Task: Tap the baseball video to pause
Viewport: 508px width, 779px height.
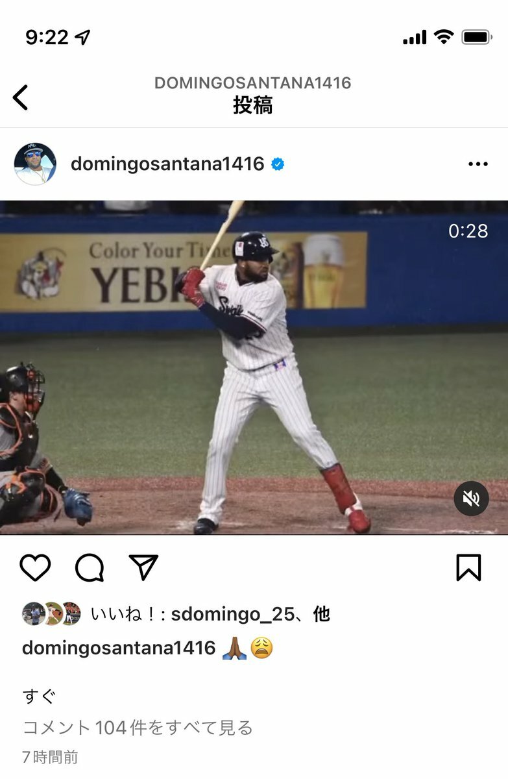Action: click(x=254, y=367)
